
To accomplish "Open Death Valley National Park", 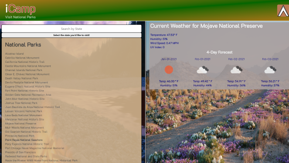I will coord(21,78).
